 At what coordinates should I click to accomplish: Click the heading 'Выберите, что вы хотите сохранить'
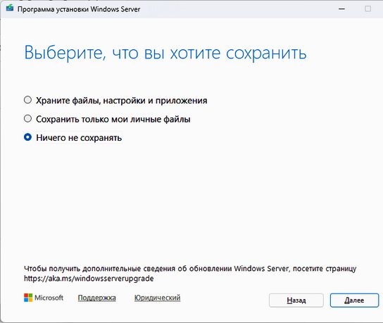(165, 53)
